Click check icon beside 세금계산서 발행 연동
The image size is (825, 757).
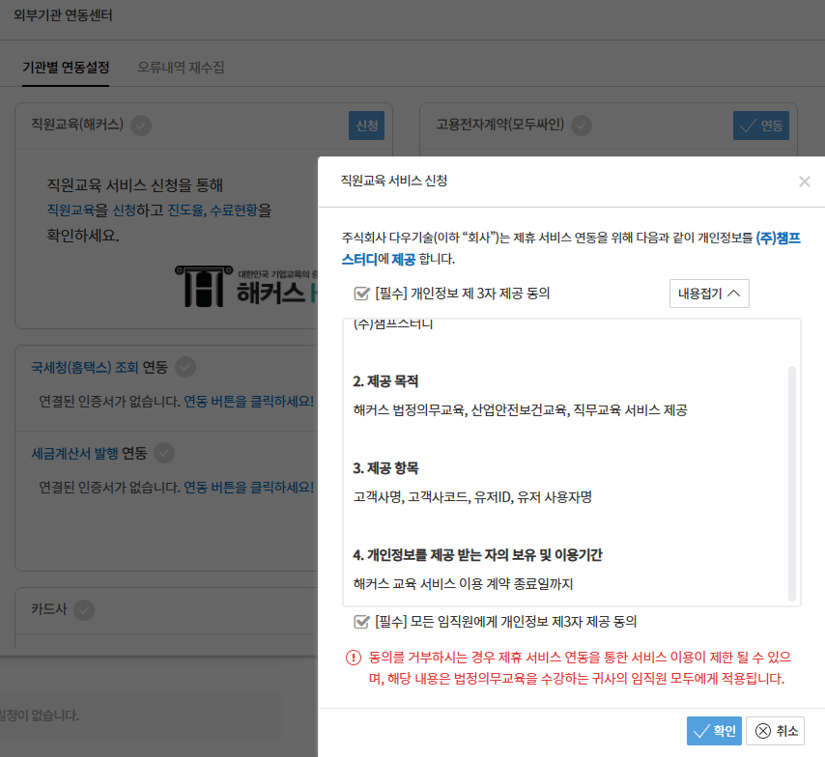point(164,452)
